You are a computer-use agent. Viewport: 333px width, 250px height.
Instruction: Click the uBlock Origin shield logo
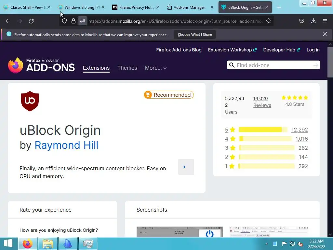coord(30,101)
